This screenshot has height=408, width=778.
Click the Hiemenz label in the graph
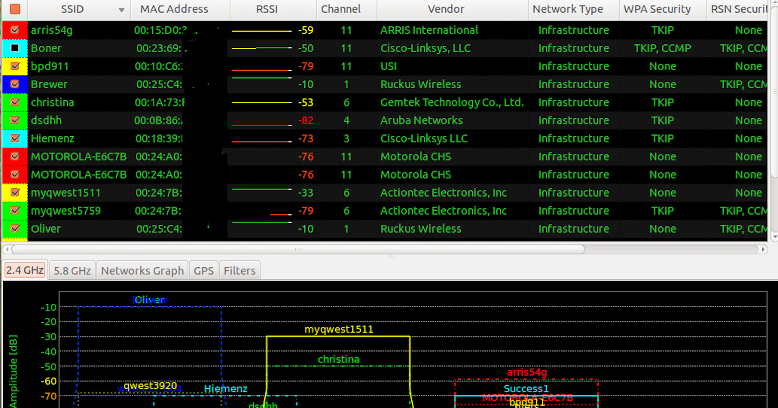pos(226,389)
